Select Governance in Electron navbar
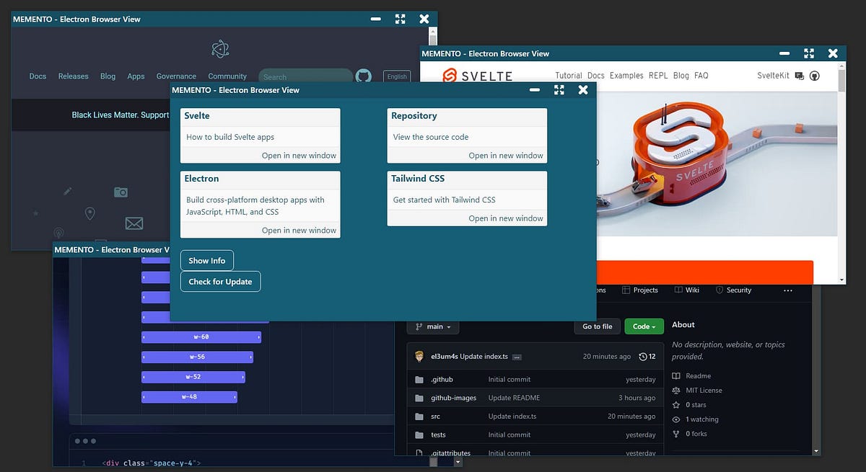This screenshot has height=472, width=866. tap(176, 76)
